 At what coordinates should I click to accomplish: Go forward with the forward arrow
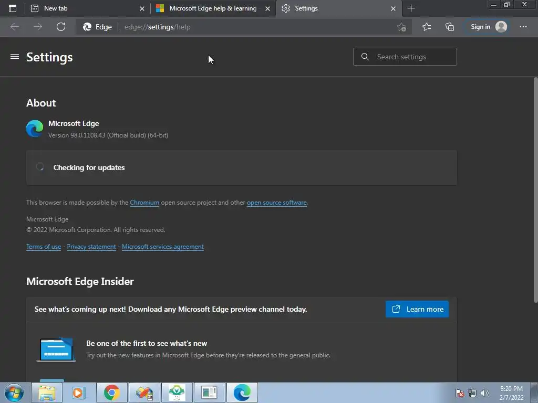tap(38, 27)
